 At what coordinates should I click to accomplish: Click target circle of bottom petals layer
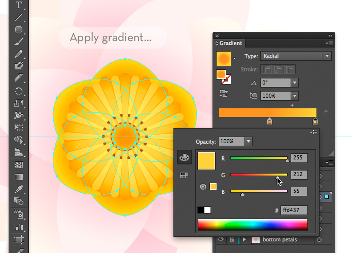pos(319,239)
